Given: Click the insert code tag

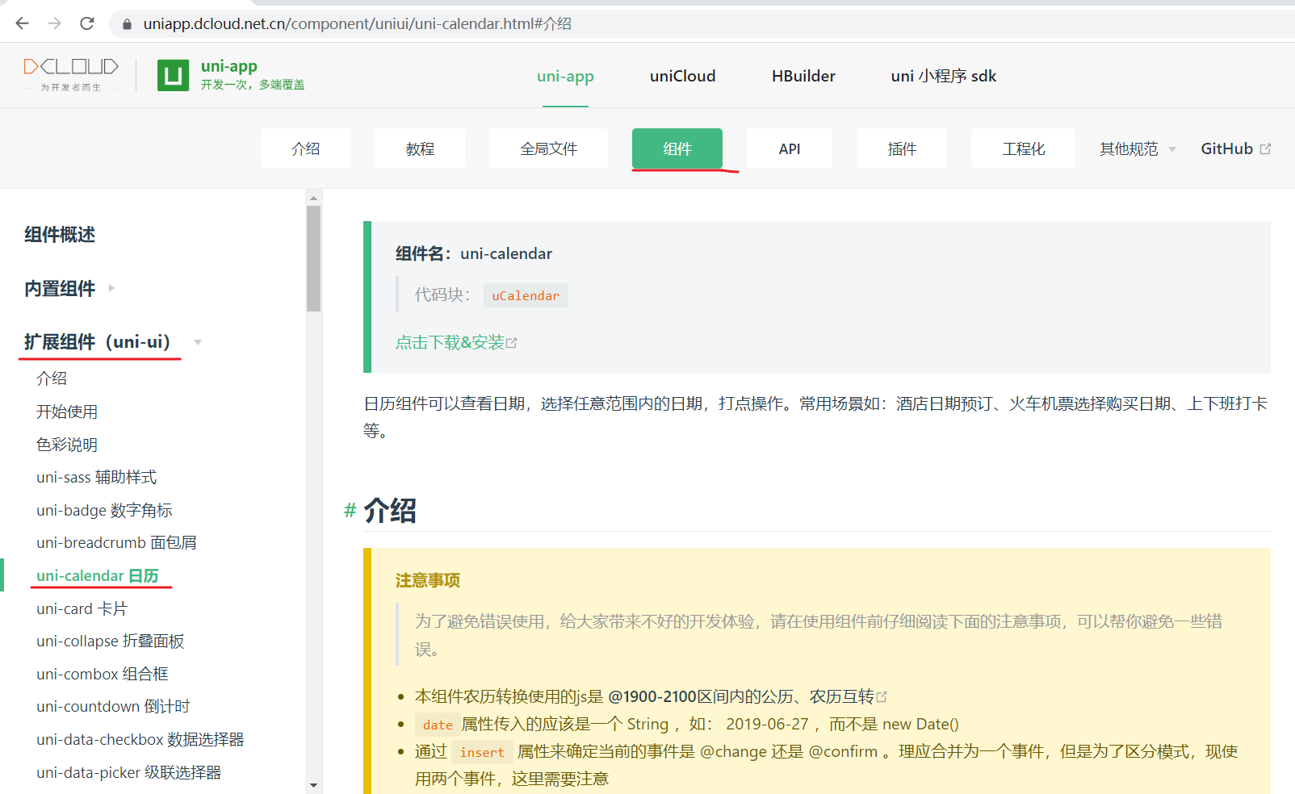Looking at the screenshot, I should [x=482, y=752].
